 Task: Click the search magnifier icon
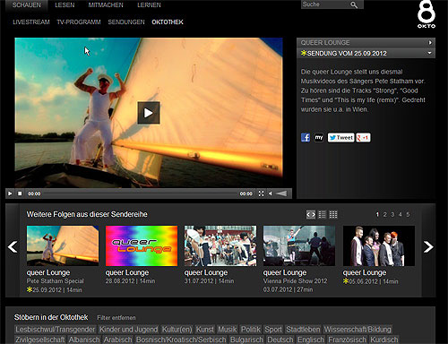coord(354,4)
